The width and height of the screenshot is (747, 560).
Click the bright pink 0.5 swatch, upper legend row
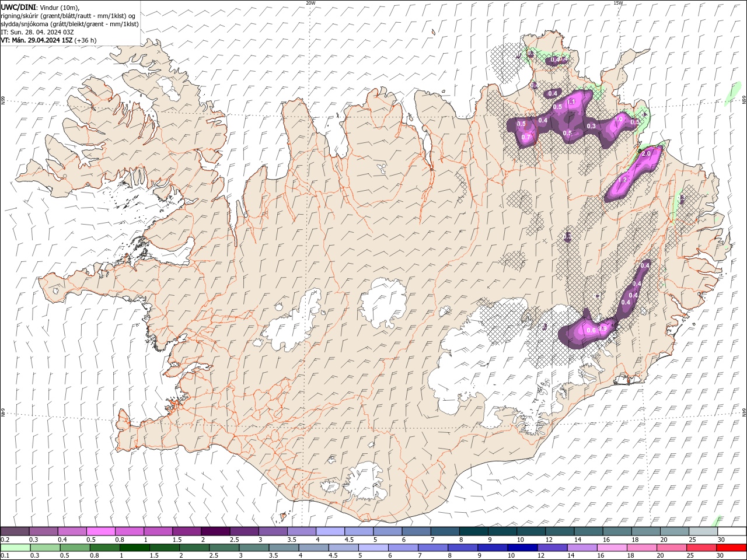pos(101,531)
